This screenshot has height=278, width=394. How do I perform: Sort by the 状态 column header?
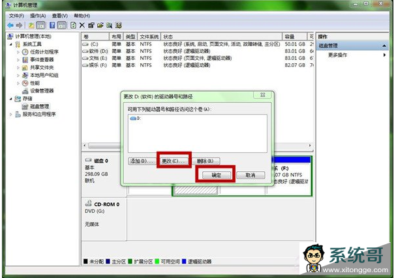[x=221, y=36]
